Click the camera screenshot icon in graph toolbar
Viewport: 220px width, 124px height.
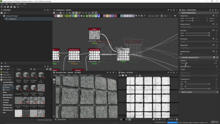pyautogui.click(x=60, y=13)
